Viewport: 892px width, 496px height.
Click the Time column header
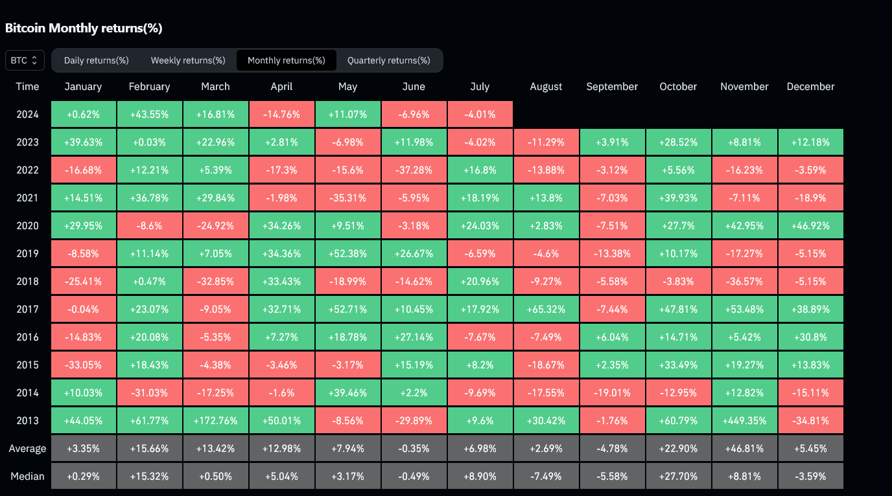pyautogui.click(x=27, y=86)
